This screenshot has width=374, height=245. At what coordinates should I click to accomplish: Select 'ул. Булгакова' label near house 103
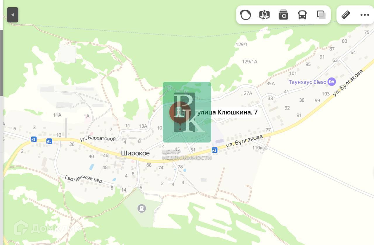click(348, 83)
